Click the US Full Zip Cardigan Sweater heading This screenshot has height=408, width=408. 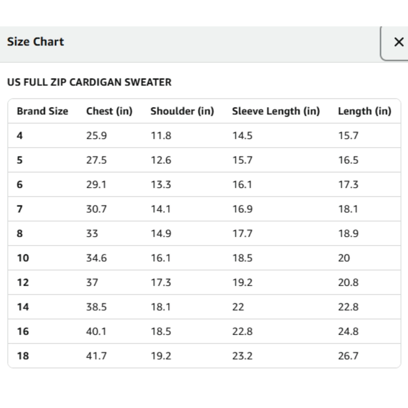tap(89, 82)
